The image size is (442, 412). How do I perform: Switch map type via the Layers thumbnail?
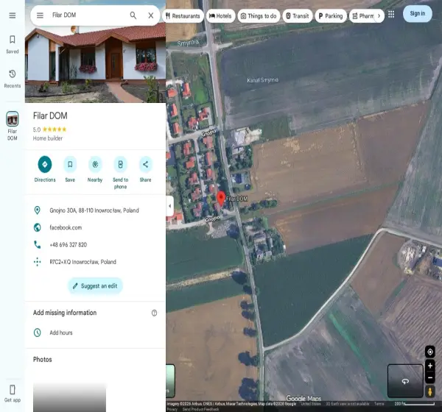pos(170,381)
